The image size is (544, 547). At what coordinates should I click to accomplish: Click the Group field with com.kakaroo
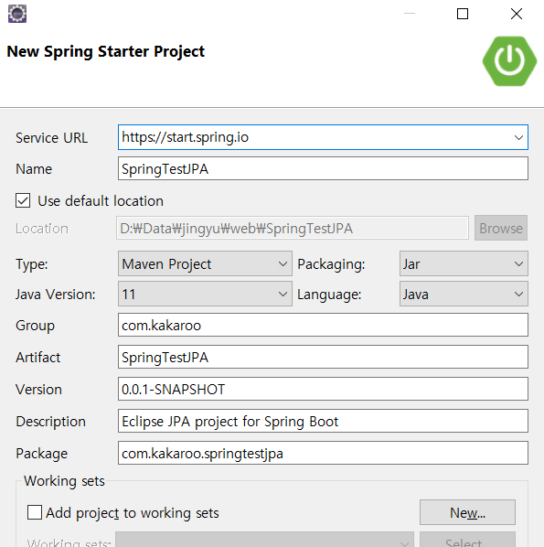click(323, 325)
